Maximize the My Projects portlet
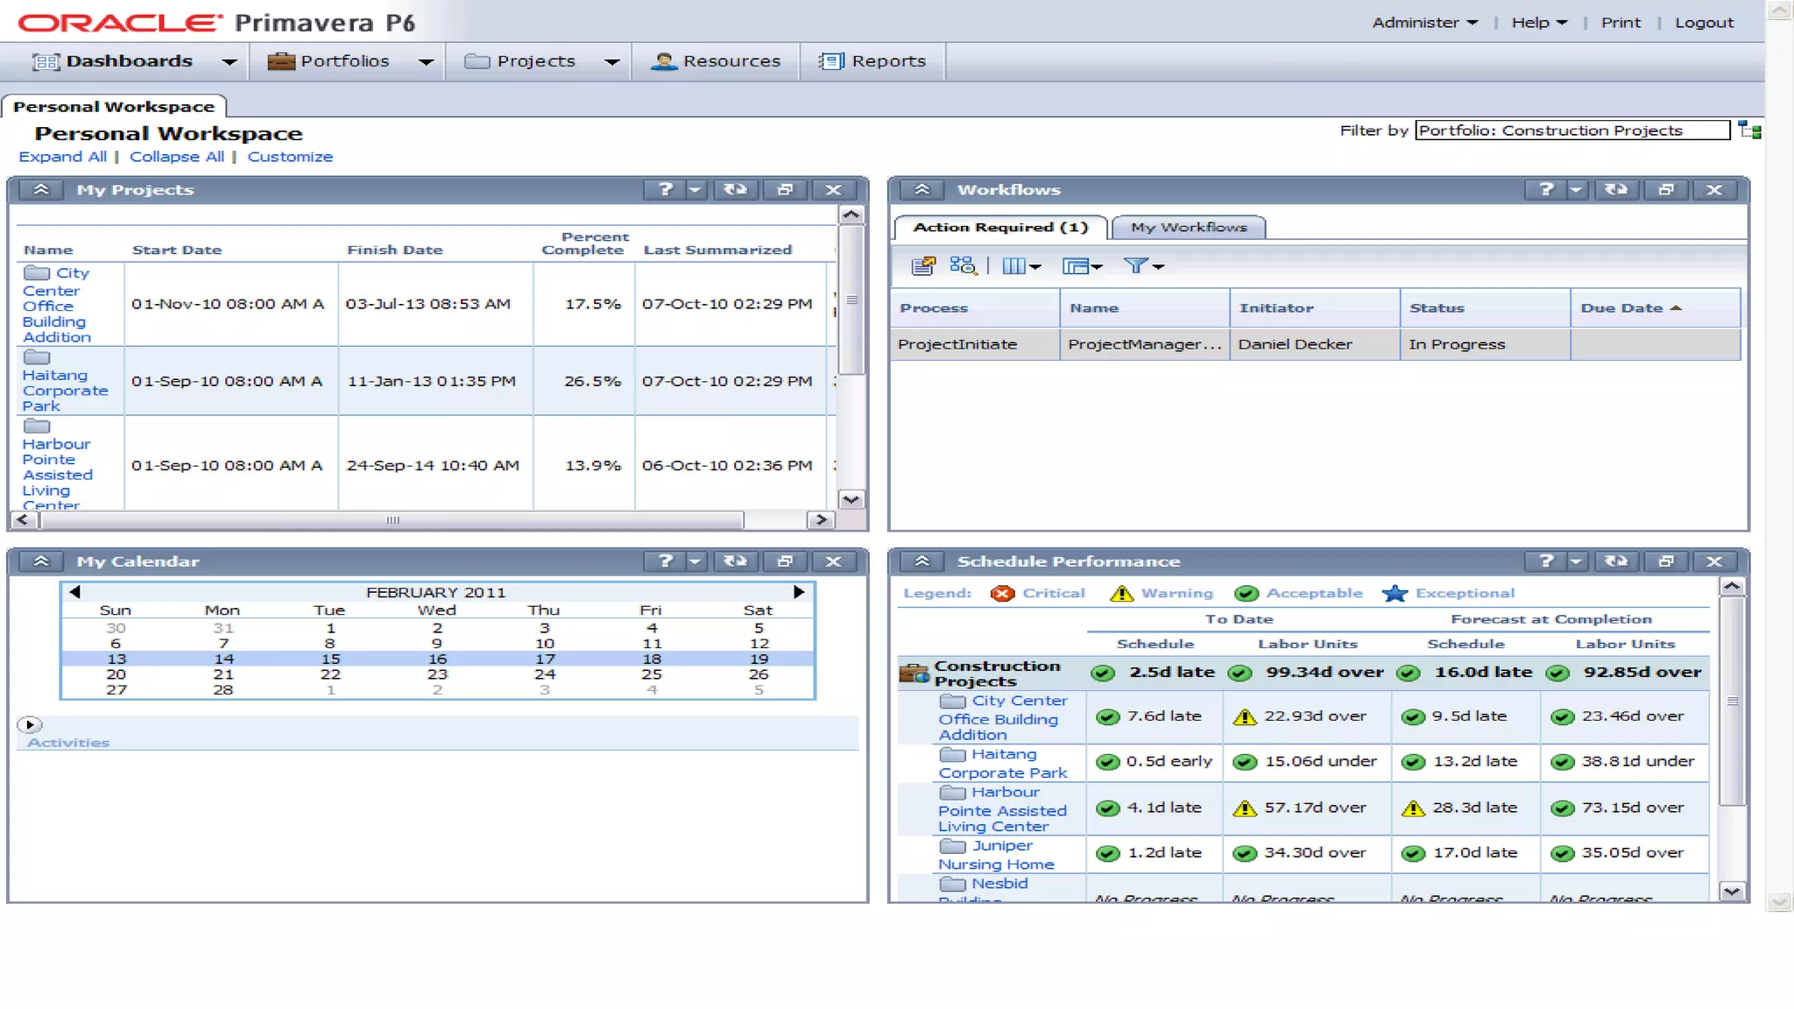This screenshot has width=1794, height=1009. 785,189
